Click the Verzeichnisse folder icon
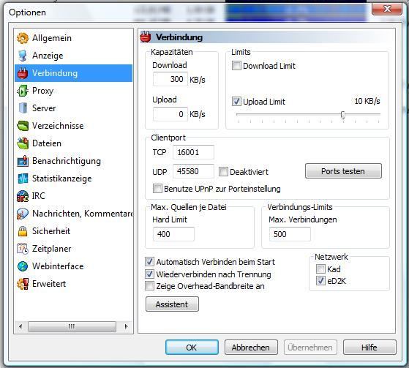Viewport: 409px width, 368px height. tap(23, 126)
